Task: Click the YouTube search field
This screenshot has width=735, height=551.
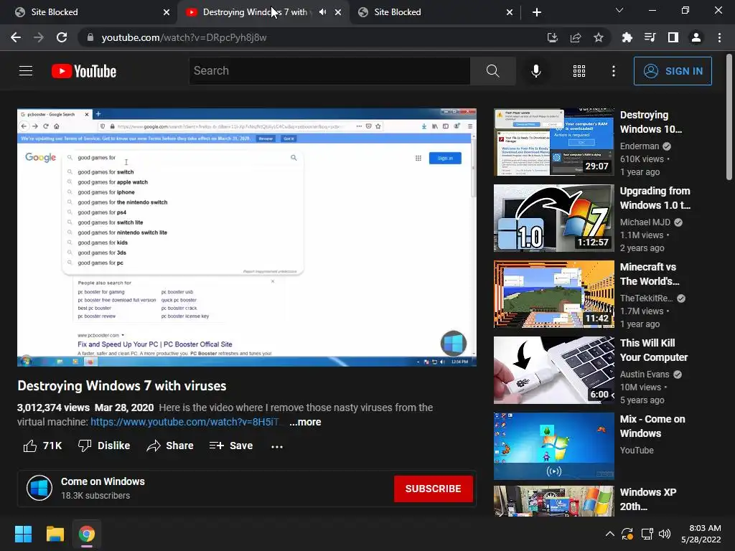Action: (329, 71)
